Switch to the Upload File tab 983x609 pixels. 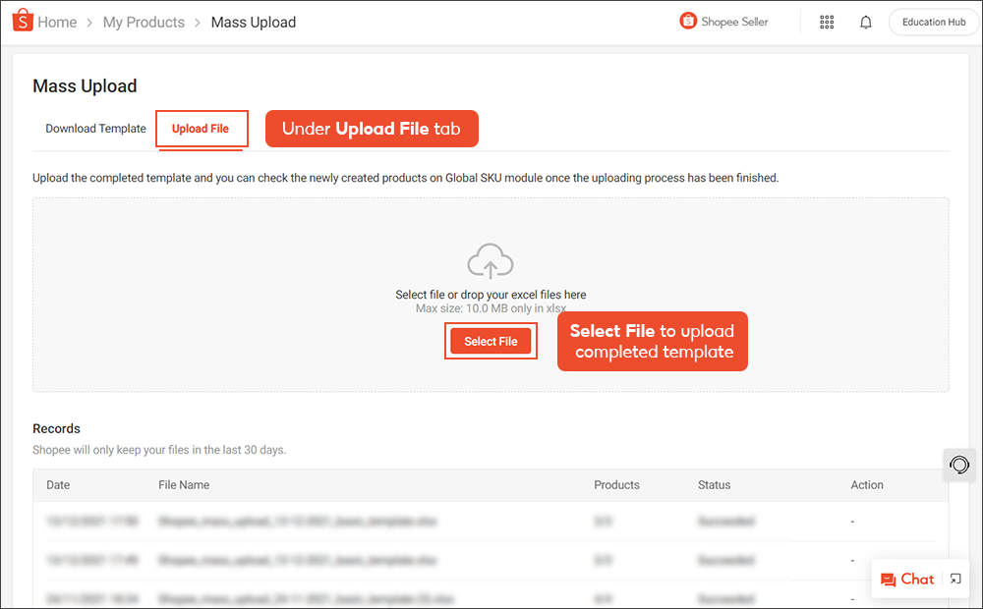coord(201,128)
